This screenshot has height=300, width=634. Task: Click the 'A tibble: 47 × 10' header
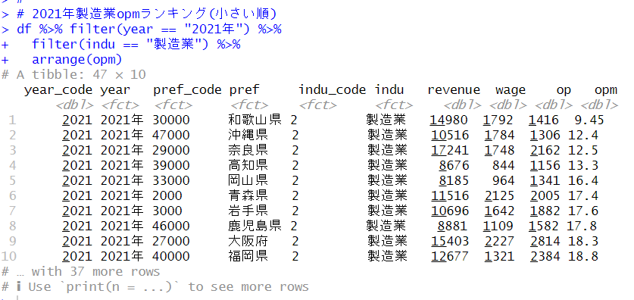pyautogui.click(x=81, y=74)
